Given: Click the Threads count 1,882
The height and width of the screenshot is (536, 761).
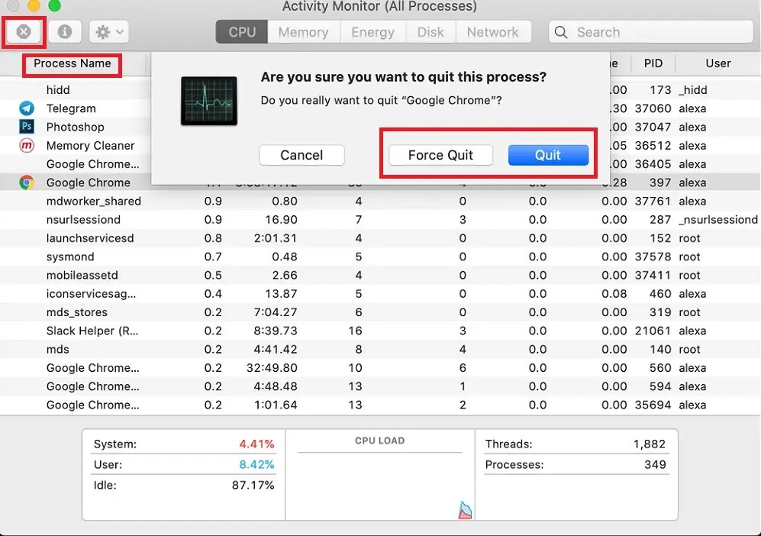Looking at the screenshot, I should point(649,444).
